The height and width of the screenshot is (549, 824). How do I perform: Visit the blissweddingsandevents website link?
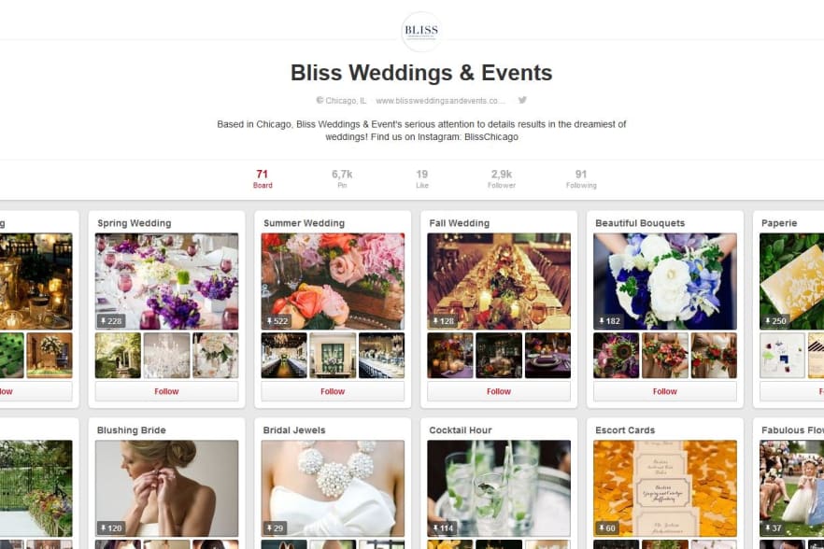coord(440,100)
